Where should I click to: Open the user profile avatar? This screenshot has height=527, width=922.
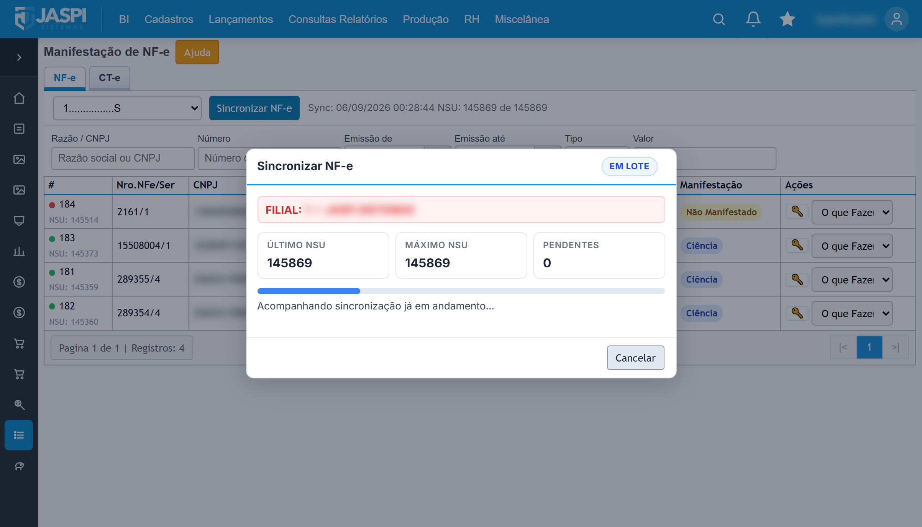(896, 19)
